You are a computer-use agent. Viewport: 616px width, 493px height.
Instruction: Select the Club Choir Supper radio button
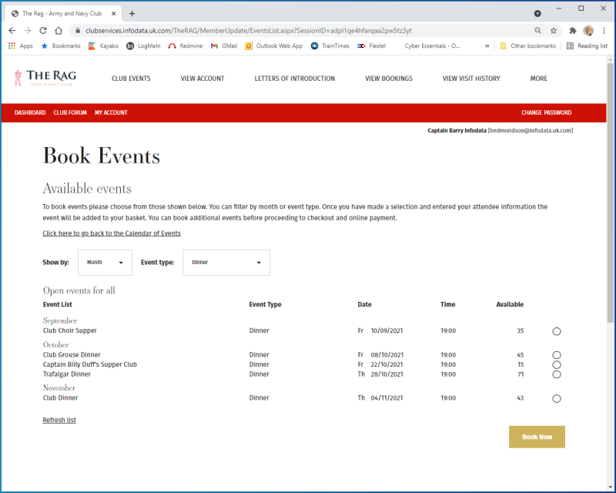556,331
